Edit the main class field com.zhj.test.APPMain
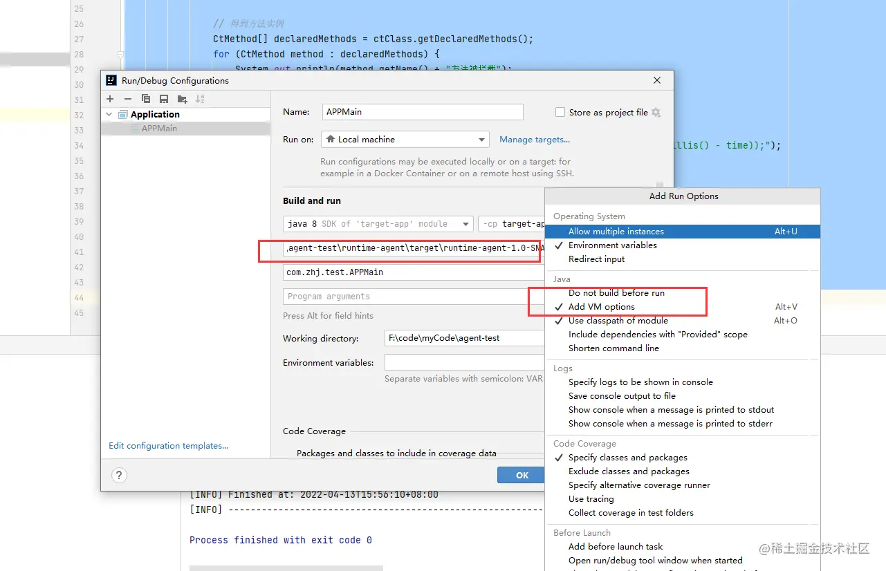Screen dimensions: 886x571 click(414, 272)
